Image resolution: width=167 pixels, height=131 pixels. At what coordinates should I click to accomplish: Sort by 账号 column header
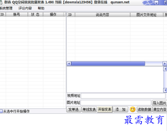(x=17, y=14)
